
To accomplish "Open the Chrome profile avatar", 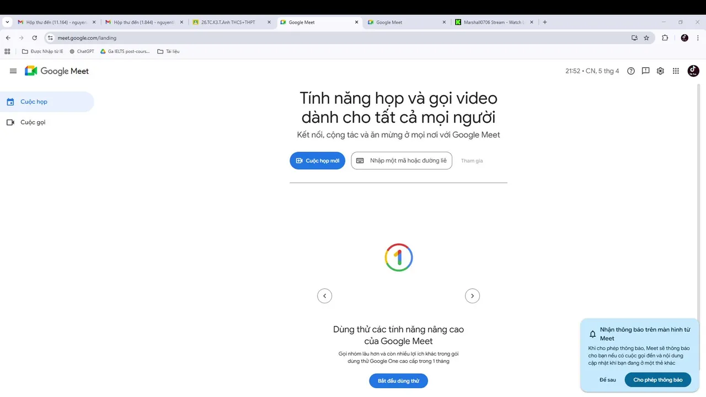I will coord(684,38).
